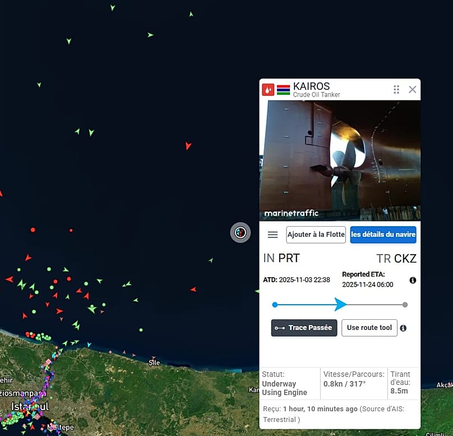Select the destination port TR CKZ

[x=396, y=259]
